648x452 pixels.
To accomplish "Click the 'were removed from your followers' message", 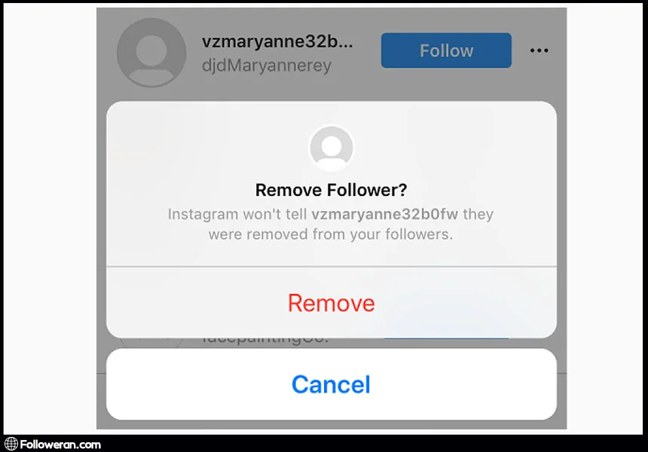I will 331,234.
